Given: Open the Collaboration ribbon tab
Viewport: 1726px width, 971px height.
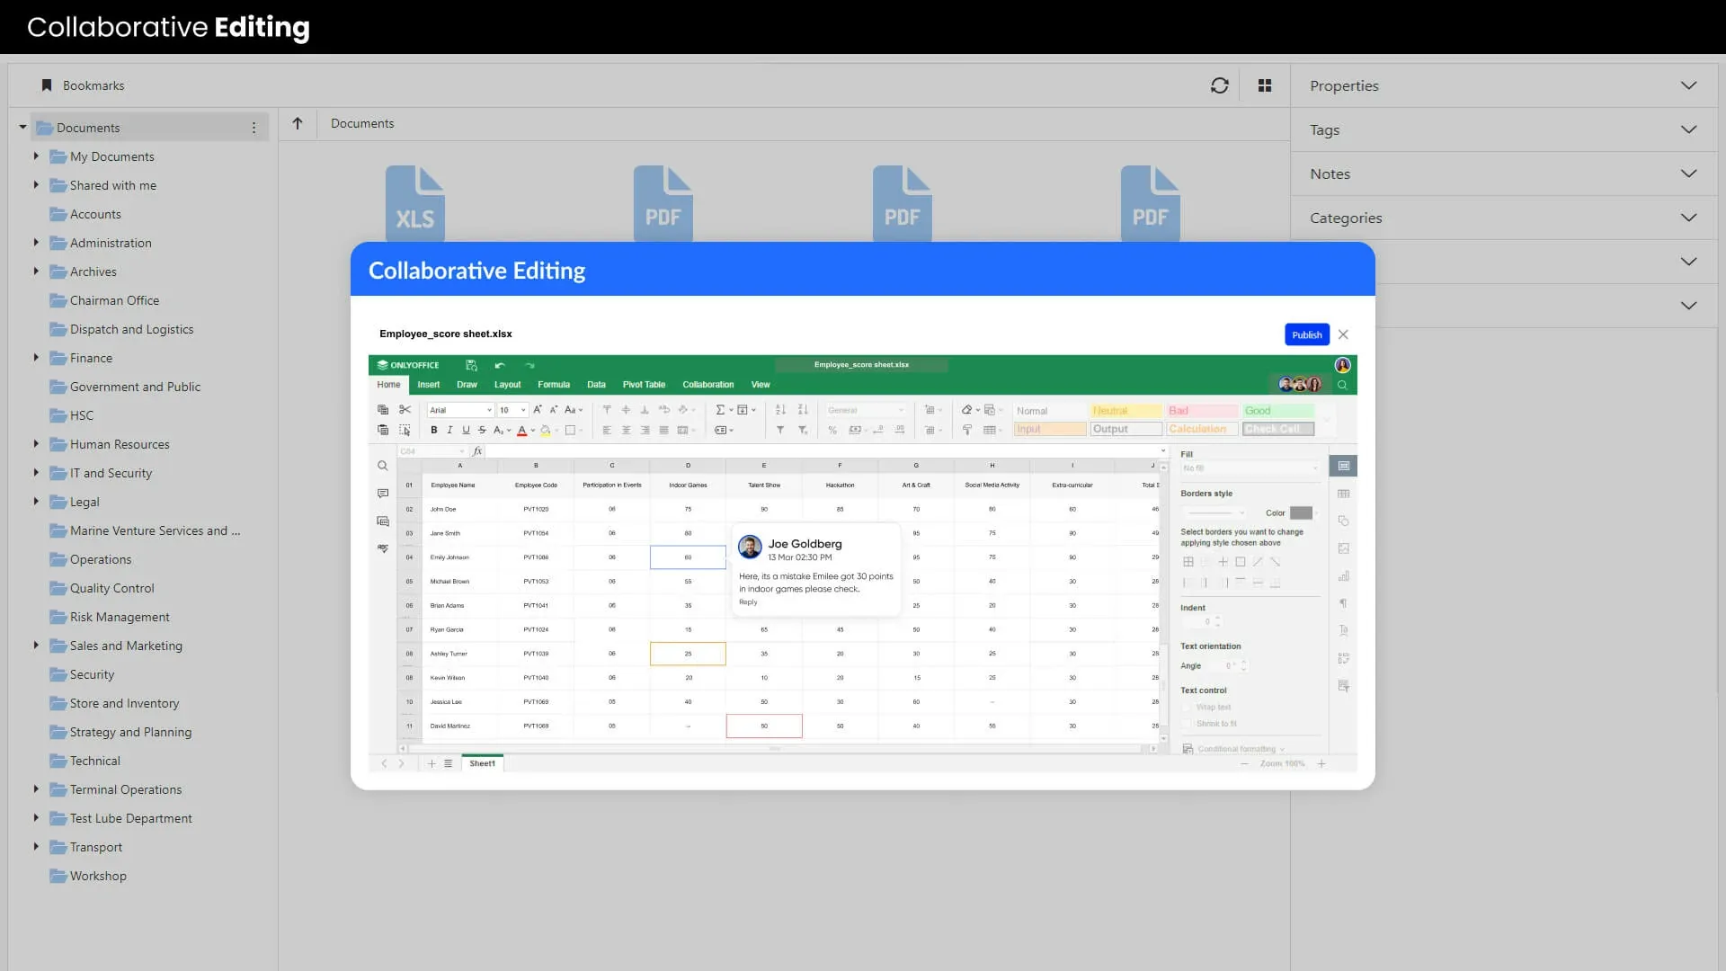Looking at the screenshot, I should tap(707, 385).
